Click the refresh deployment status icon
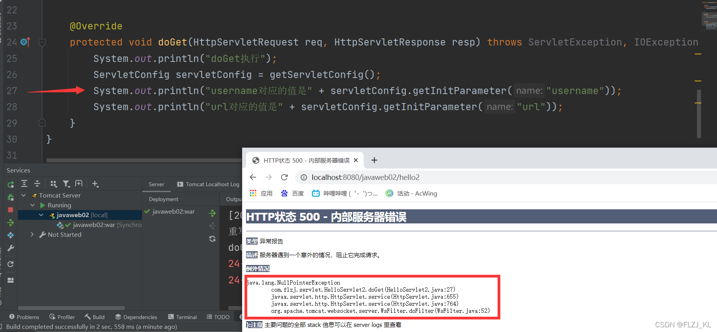The height and width of the screenshot is (332, 717). 212,238
